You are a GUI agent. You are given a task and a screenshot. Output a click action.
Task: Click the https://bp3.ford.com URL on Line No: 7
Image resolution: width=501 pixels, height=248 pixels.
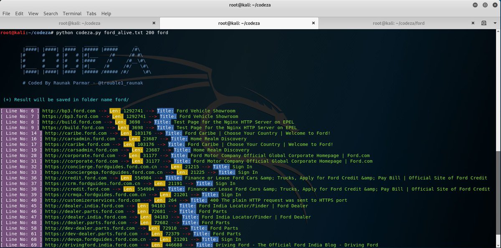click(x=70, y=116)
